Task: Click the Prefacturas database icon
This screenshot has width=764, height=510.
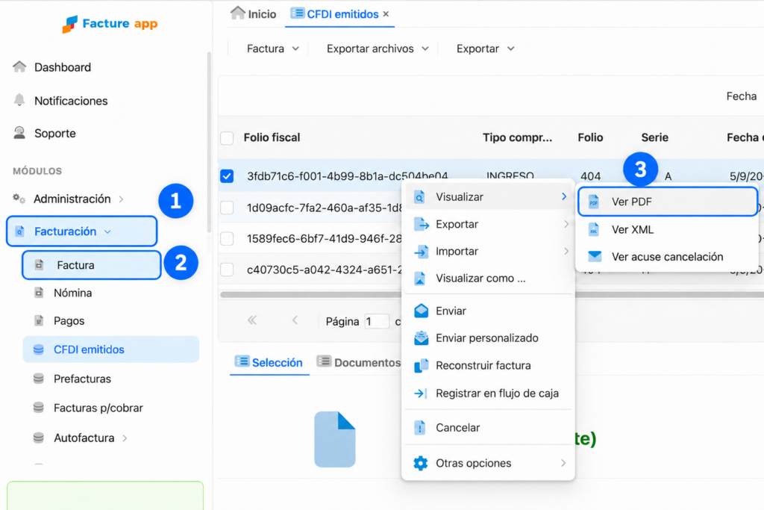Action: (39, 379)
